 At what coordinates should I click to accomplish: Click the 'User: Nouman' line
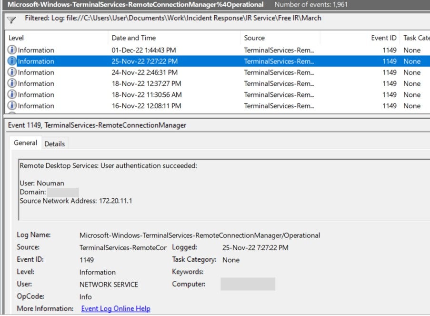[x=42, y=183]
